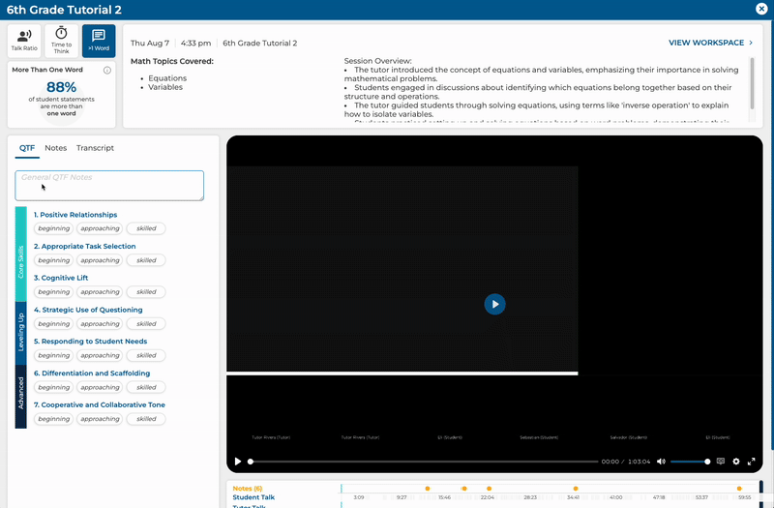Click the video progress bar
Viewport: 774px width, 508px height.
[x=424, y=462]
